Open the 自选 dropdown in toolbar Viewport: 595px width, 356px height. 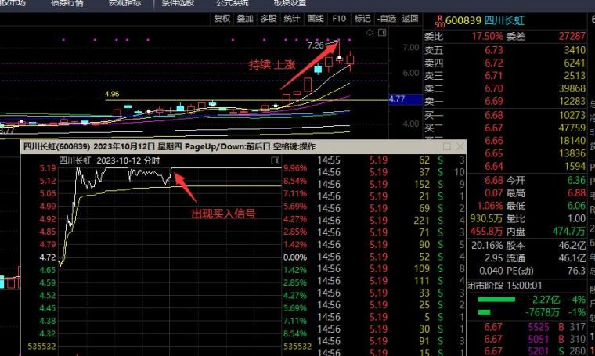pyautogui.click(x=386, y=18)
